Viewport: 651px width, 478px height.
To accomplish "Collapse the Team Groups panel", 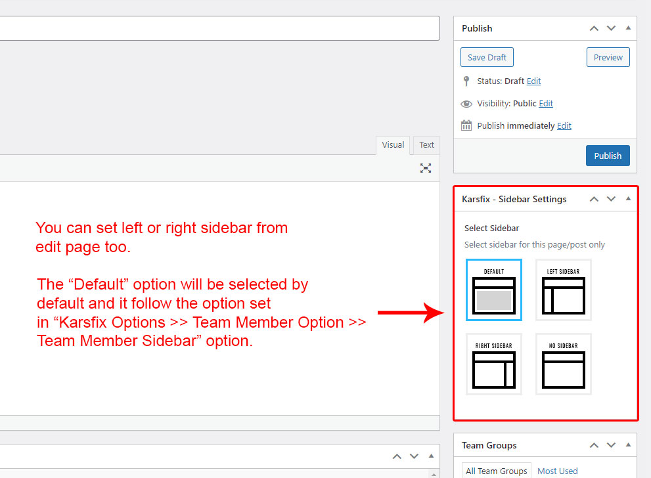I will [628, 445].
